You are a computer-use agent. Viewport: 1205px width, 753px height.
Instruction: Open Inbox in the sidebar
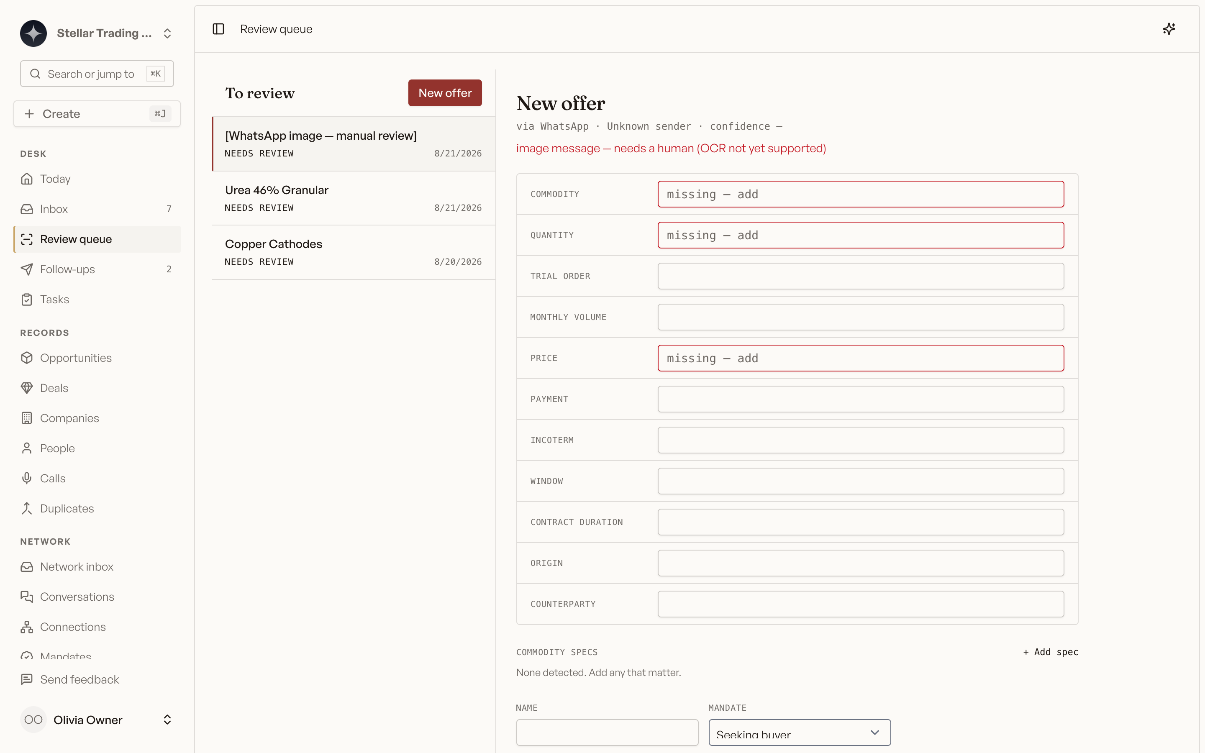click(x=97, y=209)
